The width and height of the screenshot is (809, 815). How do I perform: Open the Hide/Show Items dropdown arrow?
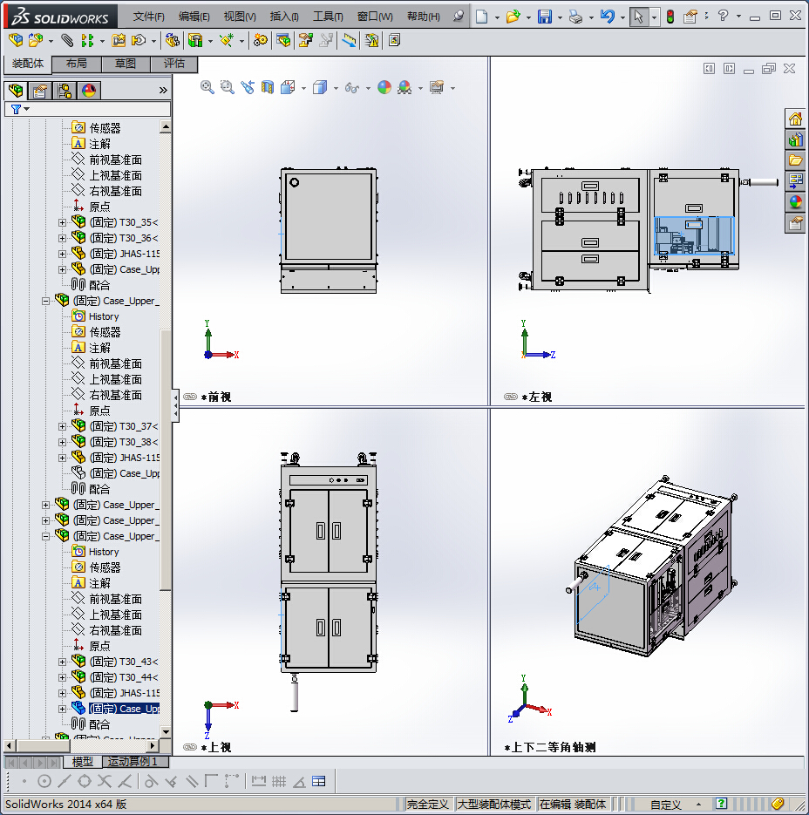[368, 88]
